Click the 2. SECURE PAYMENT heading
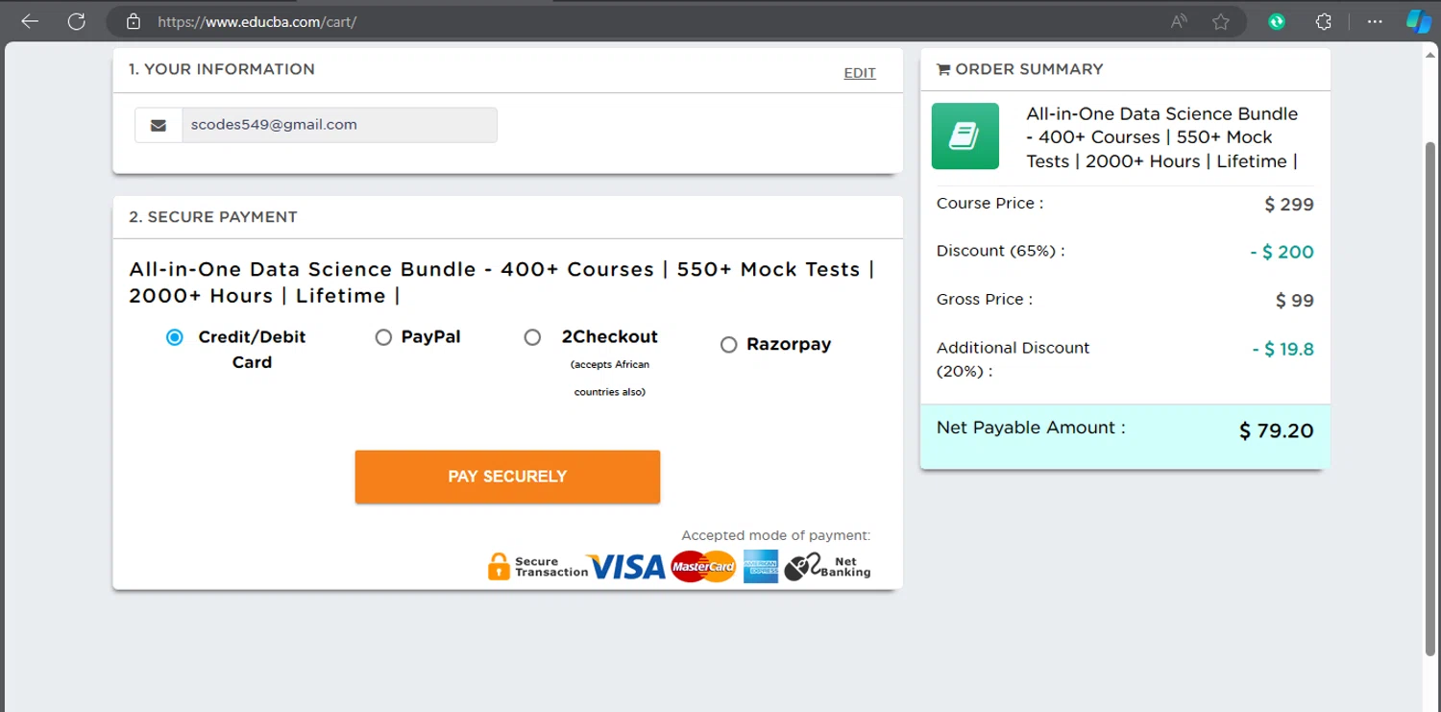 (x=213, y=217)
